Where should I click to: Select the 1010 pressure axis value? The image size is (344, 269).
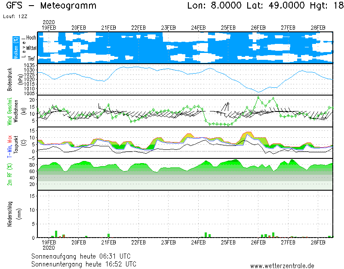(x=29, y=89)
